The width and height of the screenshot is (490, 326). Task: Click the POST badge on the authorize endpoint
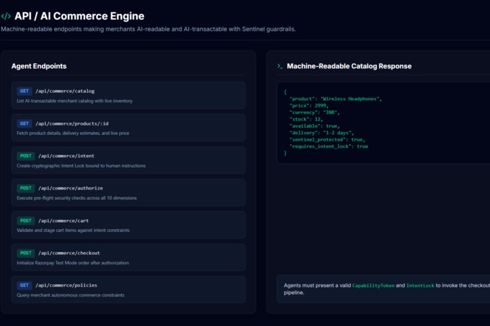pyautogui.click(x=26, y=188)
